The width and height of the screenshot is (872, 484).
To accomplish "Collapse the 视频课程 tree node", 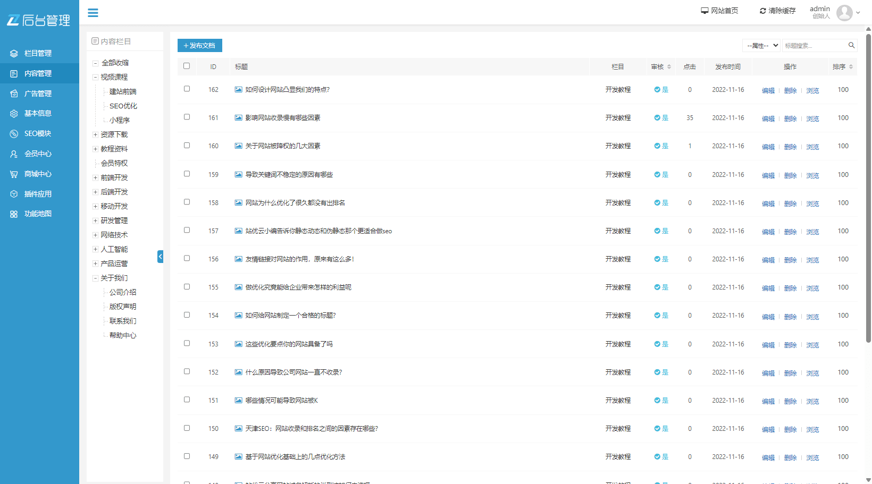I will click(x=95, y=77).
